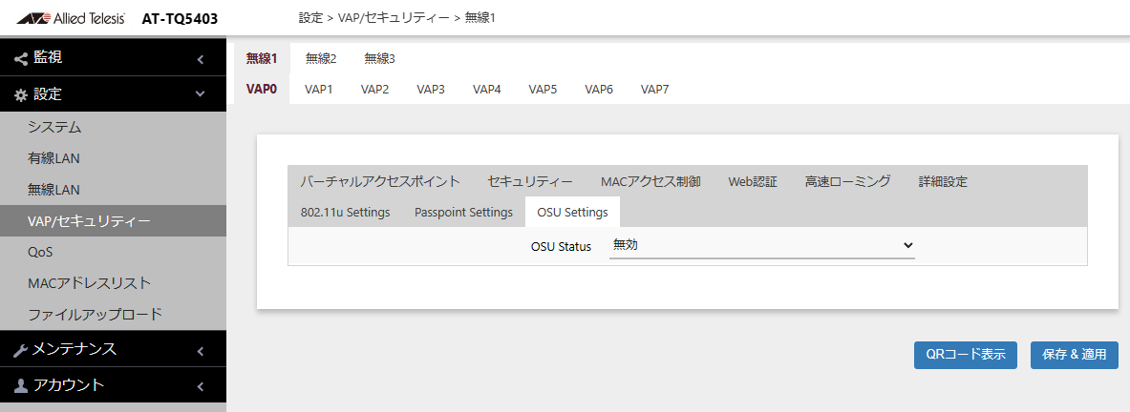The height and width of the screenshot is (412, 1130).
Task: Click the wrench icon beside メンテナンス
Action: pos(21,350)
